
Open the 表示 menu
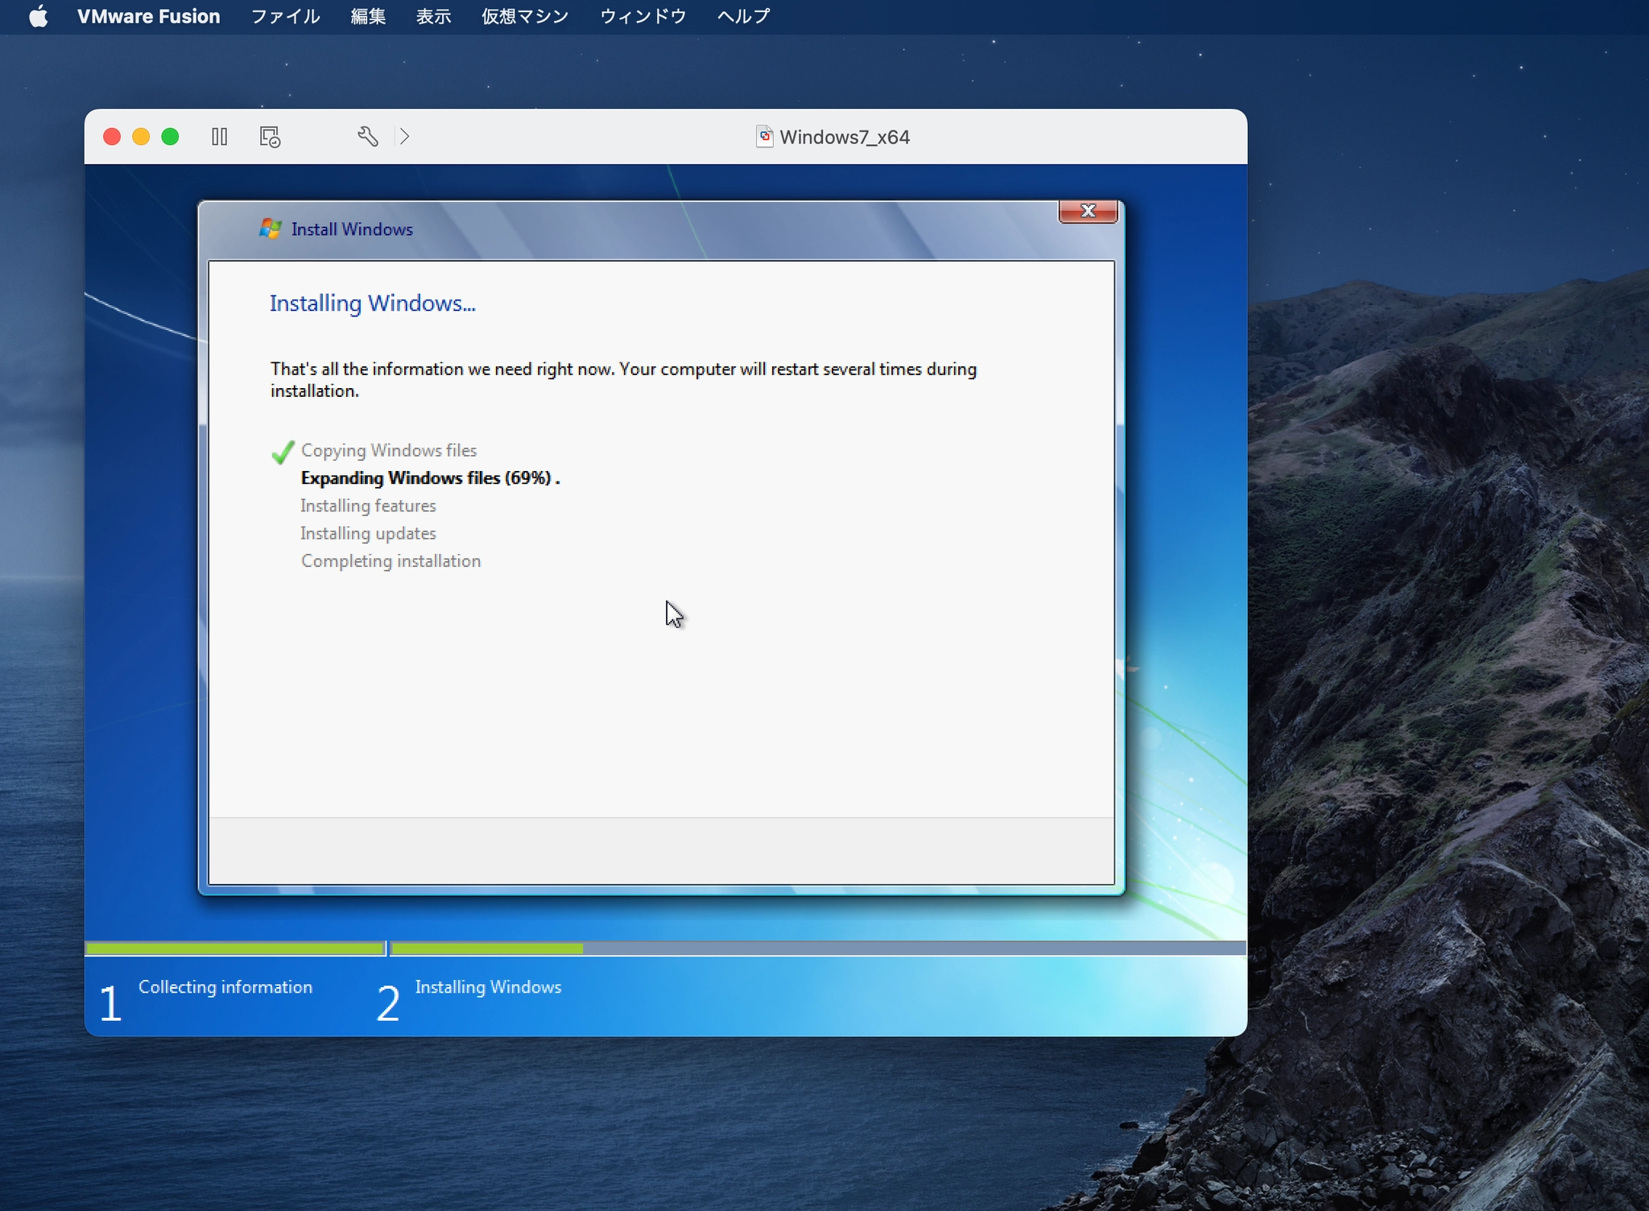(432, 16)
